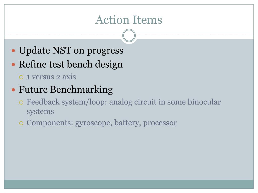This screenshot has width=258, height=193.
Task: Select the hollow yellow bullet before "1 versus 2 axis"
Action: [21, 77]
